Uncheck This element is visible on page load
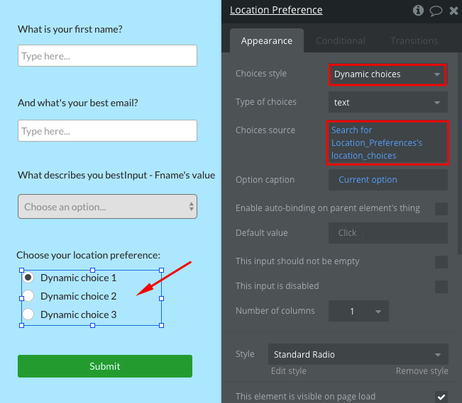 click(x=441, y=397)
